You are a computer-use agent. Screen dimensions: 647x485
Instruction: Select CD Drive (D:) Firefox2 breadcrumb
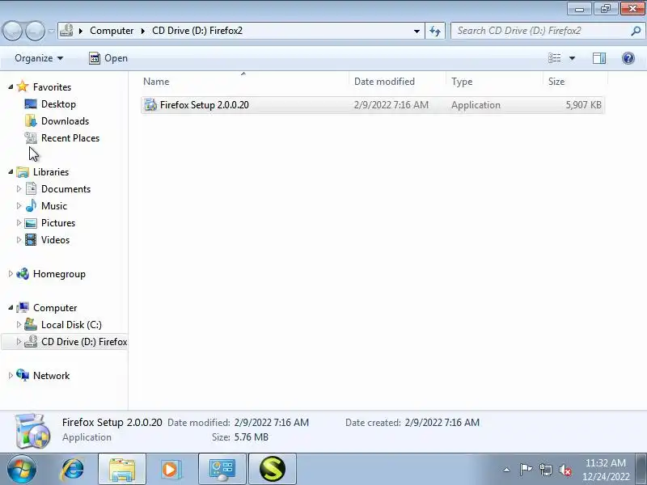[x=197, y=31]
